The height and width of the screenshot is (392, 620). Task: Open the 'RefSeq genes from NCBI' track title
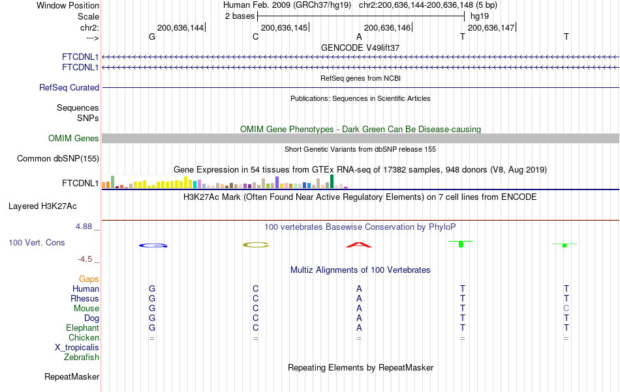point(360,78)
